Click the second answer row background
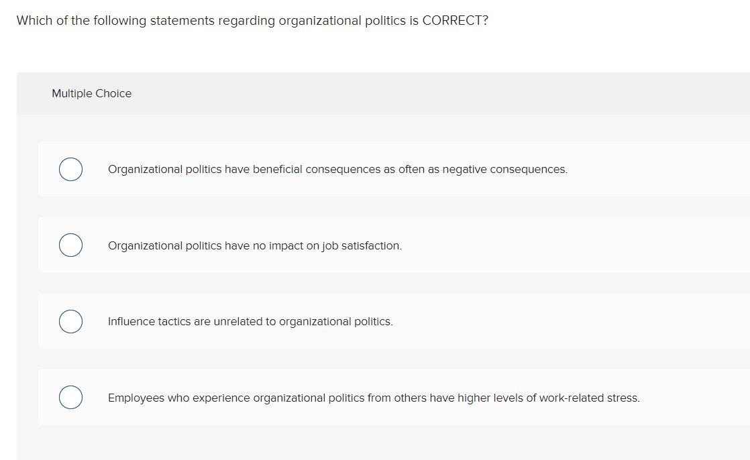The image size is (750, 460). coord(376,245)
